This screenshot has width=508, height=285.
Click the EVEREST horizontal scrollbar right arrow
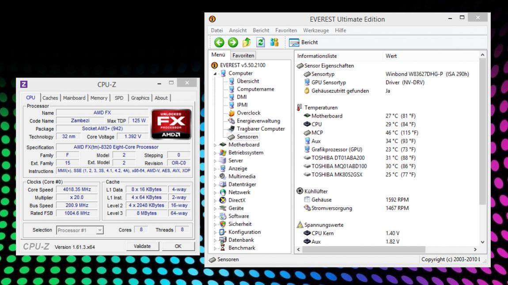pos(475,249)
